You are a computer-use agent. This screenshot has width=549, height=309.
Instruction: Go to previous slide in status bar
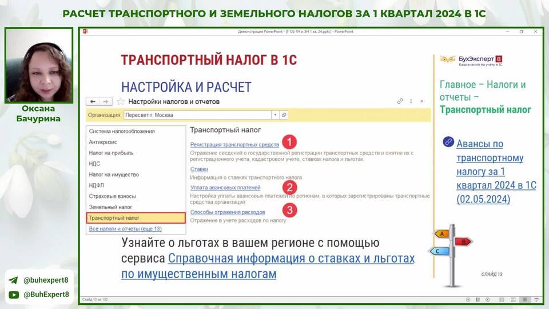coord(468,299)
